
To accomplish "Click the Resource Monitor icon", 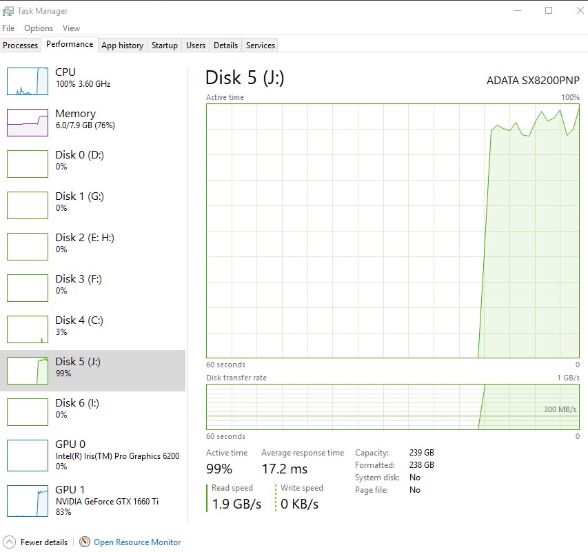I will pos(85,542).
